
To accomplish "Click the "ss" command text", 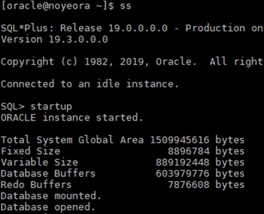I will click(126, 6).
